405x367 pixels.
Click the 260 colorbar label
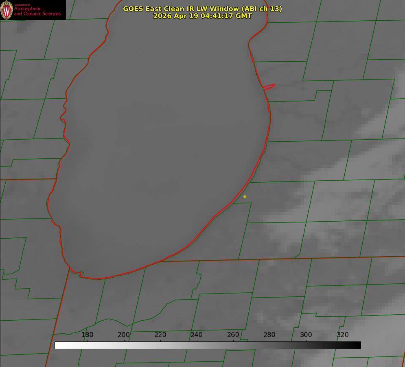233,335
